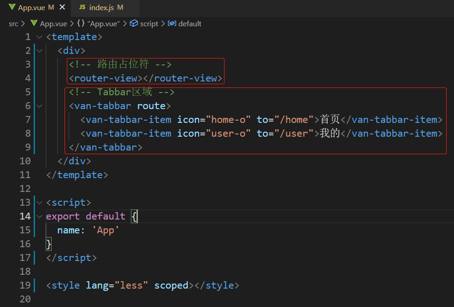Click the 'App' name string on line 15

pos(106,230)
